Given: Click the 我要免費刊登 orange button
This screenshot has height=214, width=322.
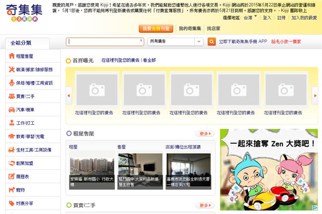Looking at the screenshot, I should (156, 29).
